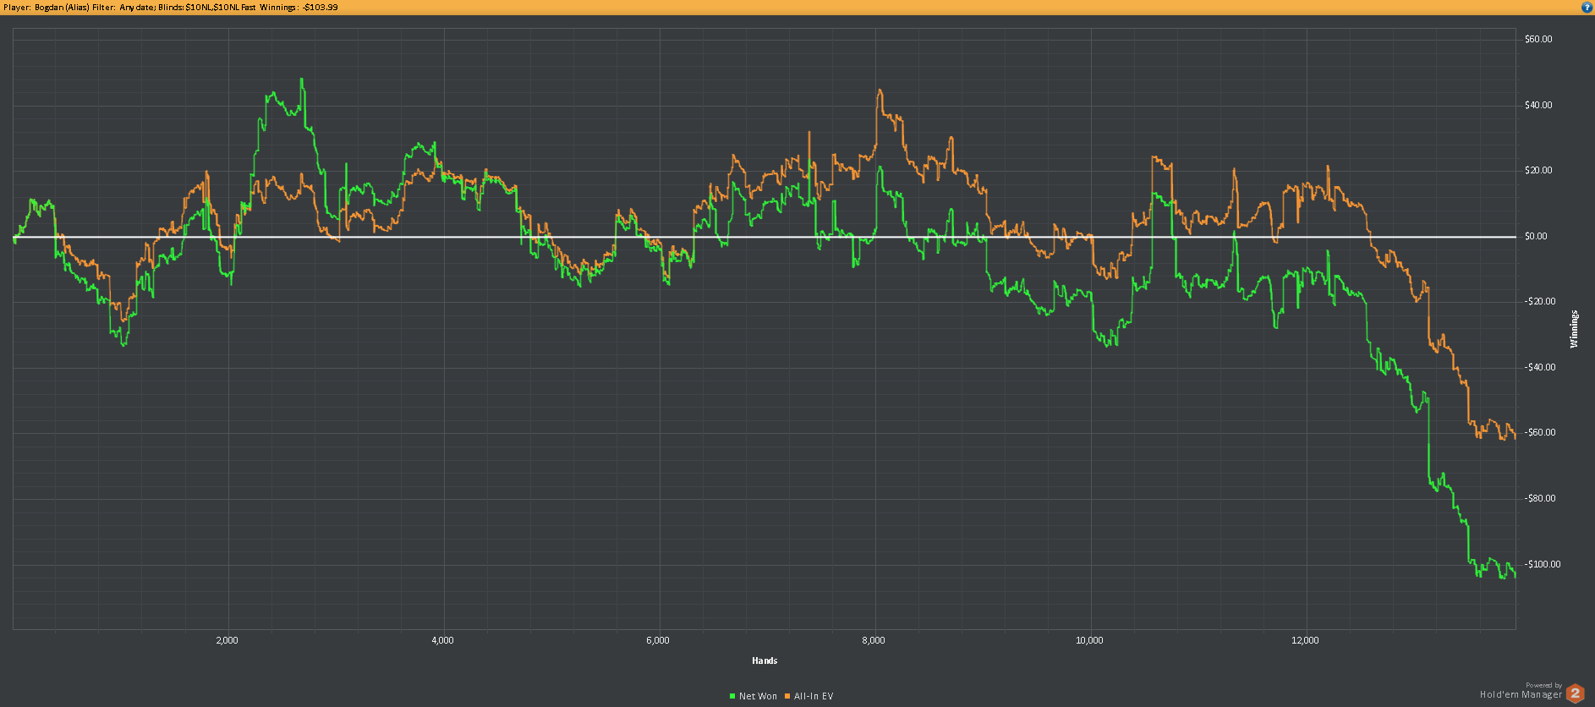Click the -$100.00 y-axis label

[1543, 564]
